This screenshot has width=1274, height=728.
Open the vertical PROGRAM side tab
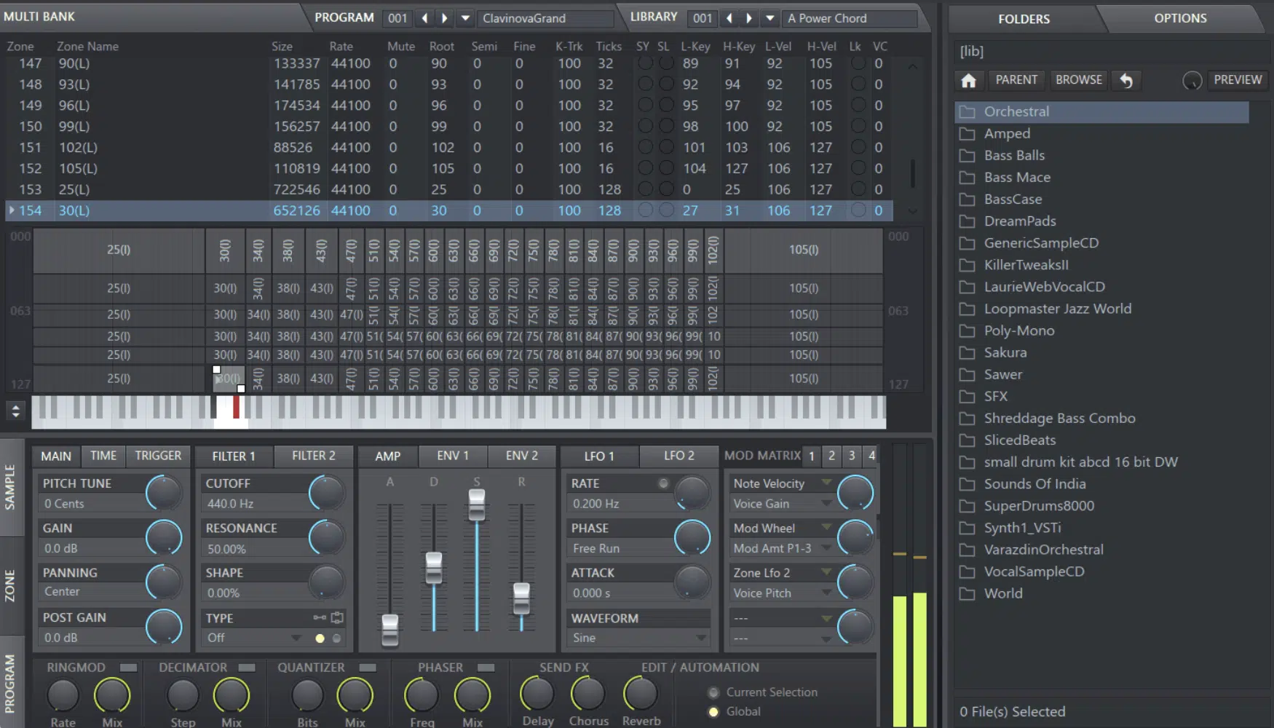(10, 683)
